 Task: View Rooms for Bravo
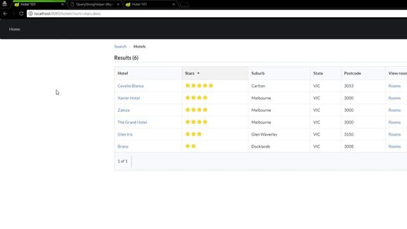(394, 146)
